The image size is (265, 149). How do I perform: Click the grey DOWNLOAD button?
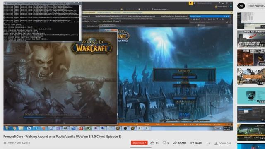click(223, 143)
